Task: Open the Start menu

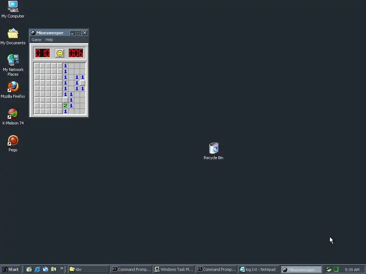Action: (10, 269)
